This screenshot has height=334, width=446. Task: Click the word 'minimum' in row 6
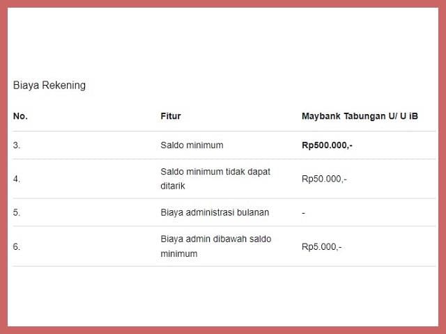[178, 254]
